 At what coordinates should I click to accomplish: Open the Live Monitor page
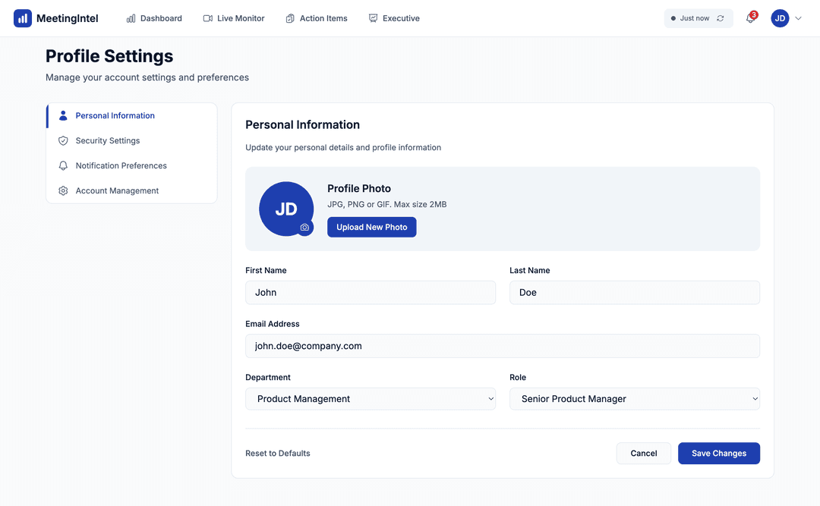click(x=234, y=18)
